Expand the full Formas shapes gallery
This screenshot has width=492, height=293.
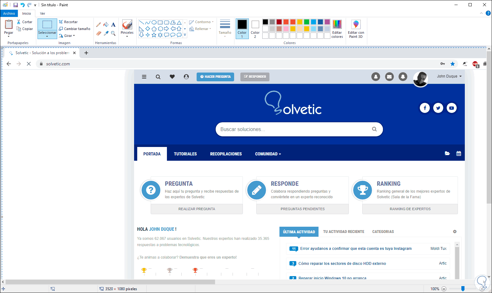pos(185,35)
